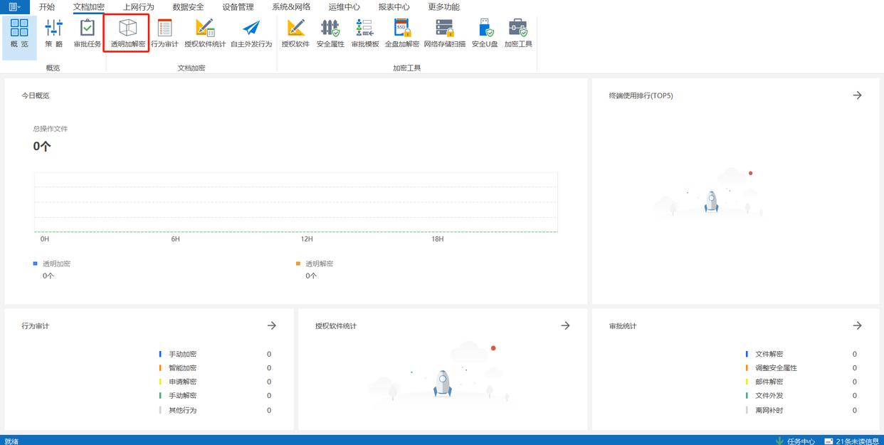The height and width of the screenshot is (445, 884).
Task: Click the 安全U盘 icon
Action: pyautogui.click(x=485, y=33)
